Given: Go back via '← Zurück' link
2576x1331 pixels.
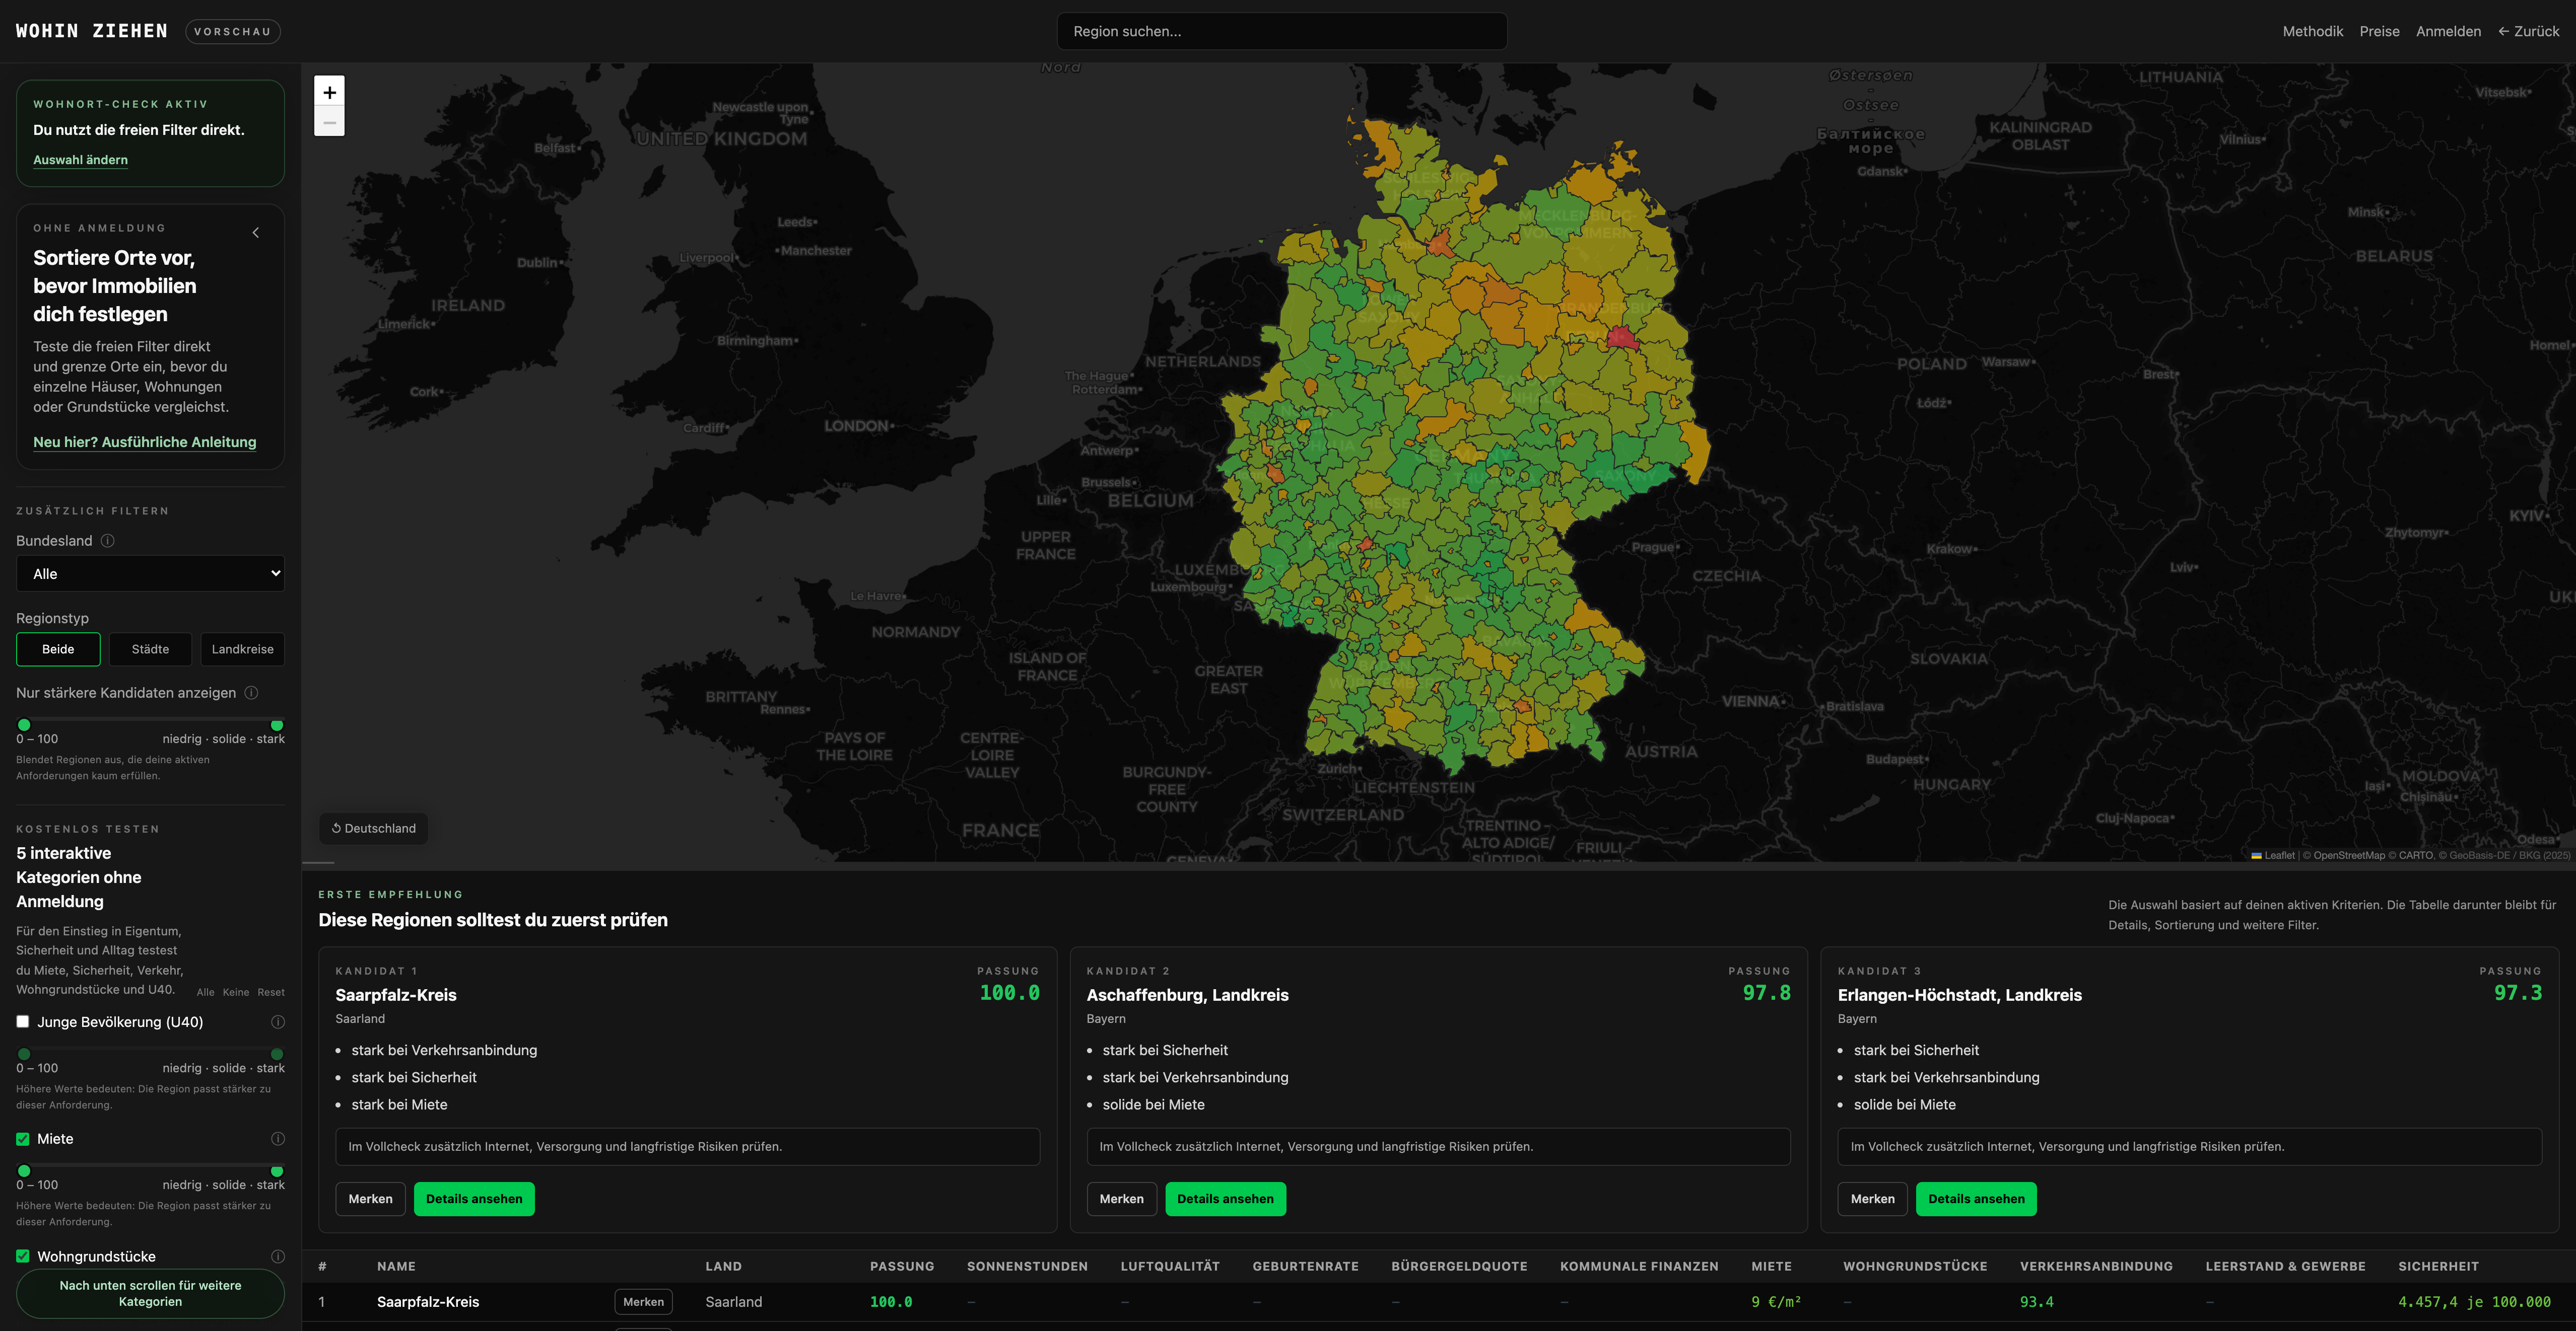Looking at the screenshot, I should coord(2528,31).
